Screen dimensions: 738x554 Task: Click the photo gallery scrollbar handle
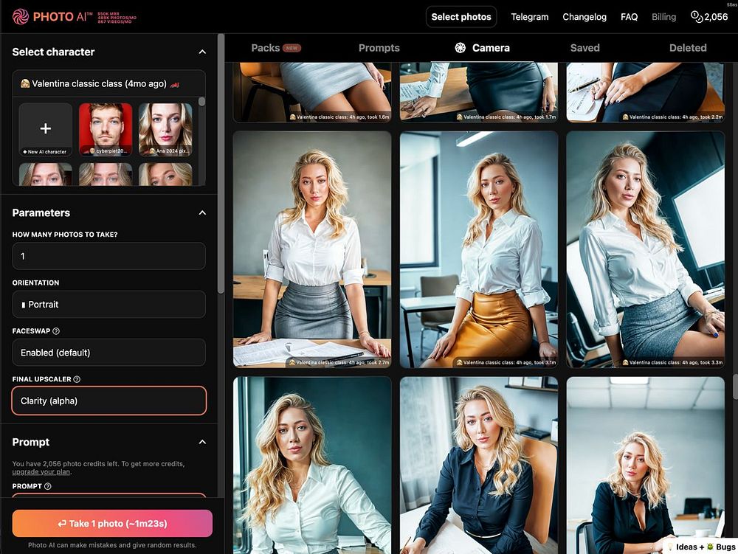(x=735, y=387)
